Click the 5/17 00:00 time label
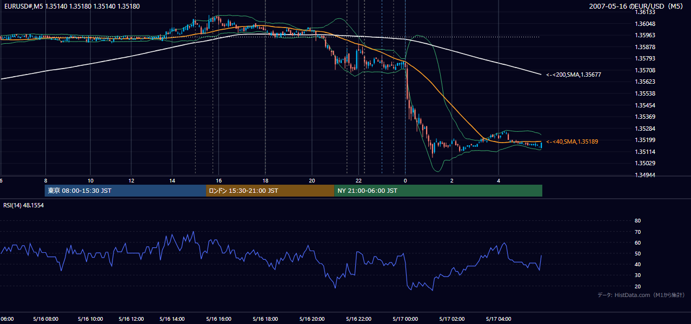This screenshot has width=691, height=324. (x=405, y=319)
